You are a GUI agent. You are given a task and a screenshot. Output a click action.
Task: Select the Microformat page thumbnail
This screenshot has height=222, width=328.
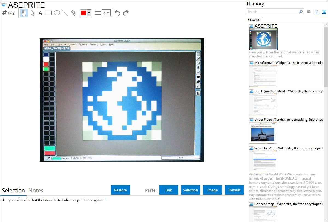(x=263, y=76)
